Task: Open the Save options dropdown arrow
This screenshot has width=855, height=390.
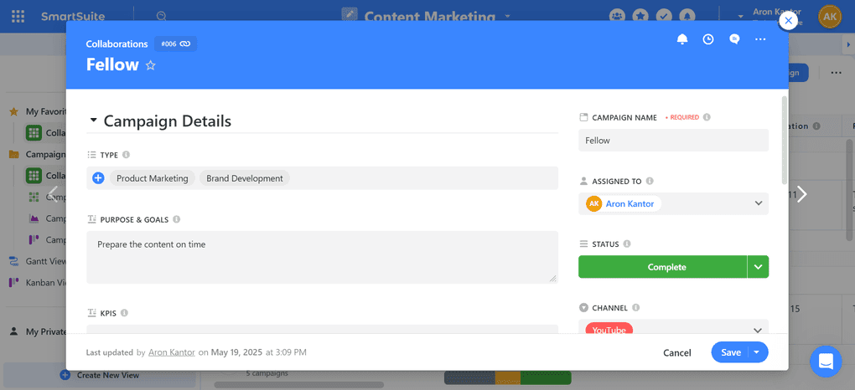Action: tap(757, 352)
